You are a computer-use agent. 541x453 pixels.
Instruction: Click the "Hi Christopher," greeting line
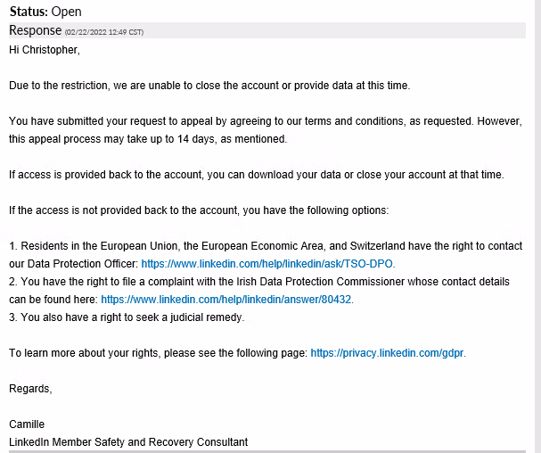point(45,50)
